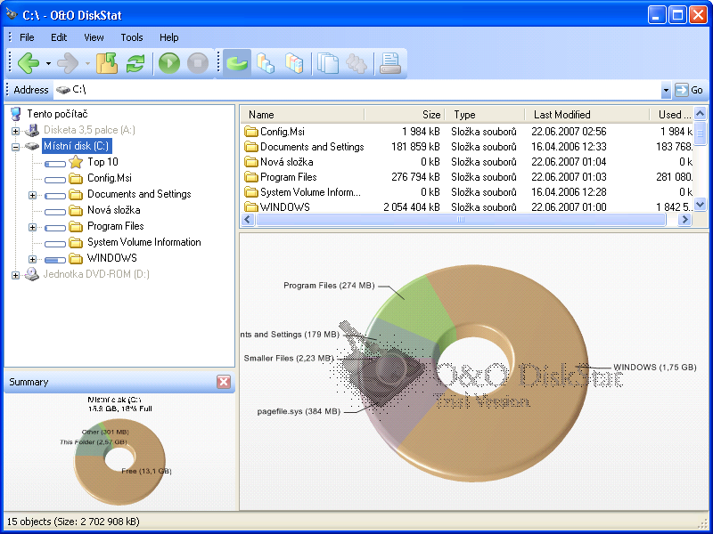The height and width of the screenshot is (534, 713).
Task: Click the file list scroll down arrow
Action: click(x=701, y=205)
